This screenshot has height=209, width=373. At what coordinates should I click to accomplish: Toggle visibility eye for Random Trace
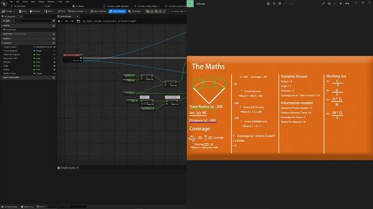pos(54,74)
